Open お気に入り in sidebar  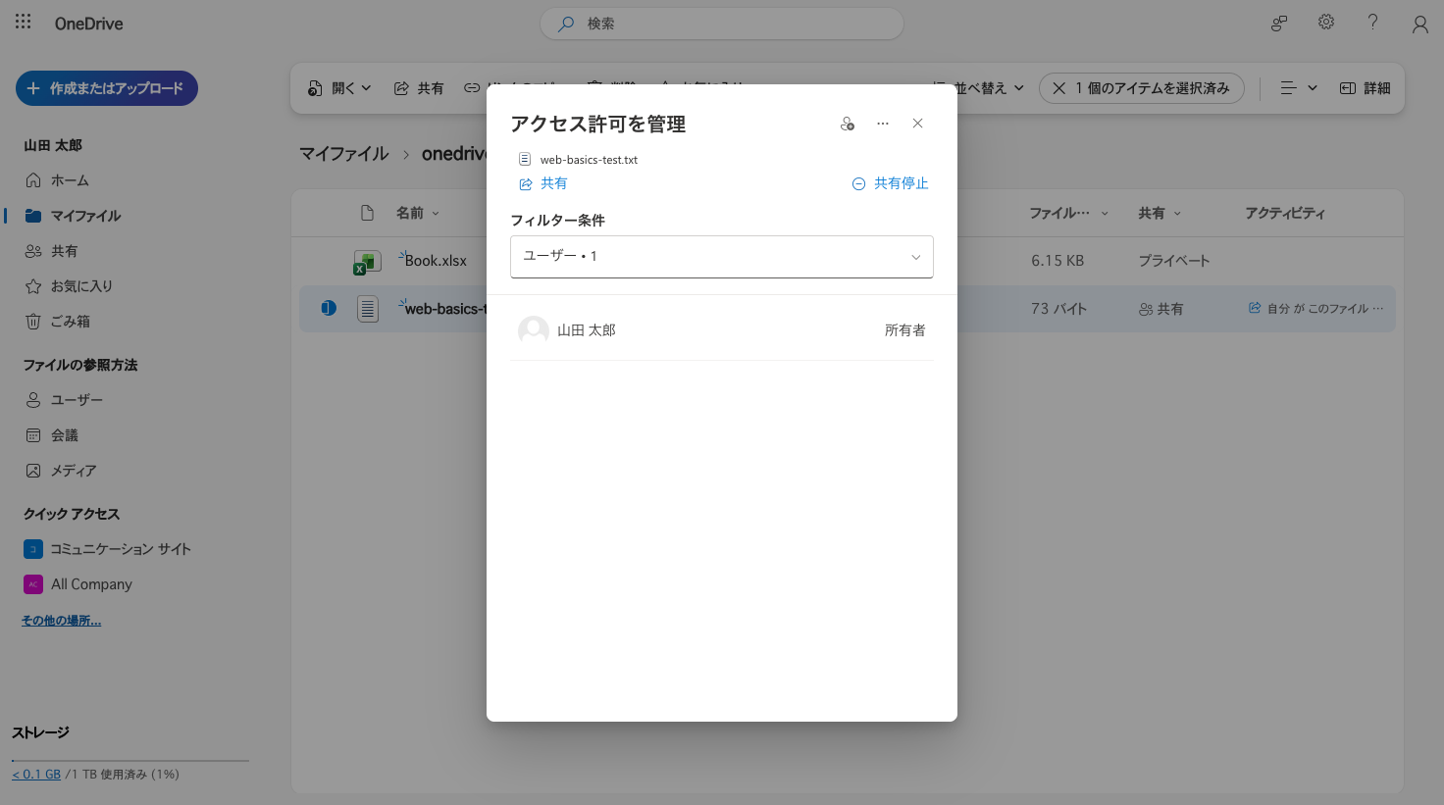pos(69,286)
